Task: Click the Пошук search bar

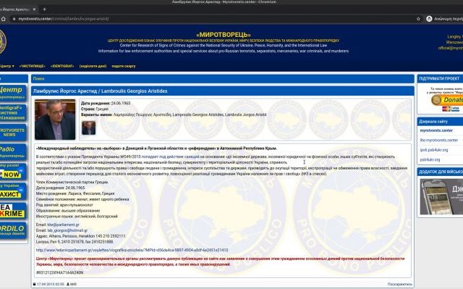Action: pyautogui.click(x=223, y=79)
